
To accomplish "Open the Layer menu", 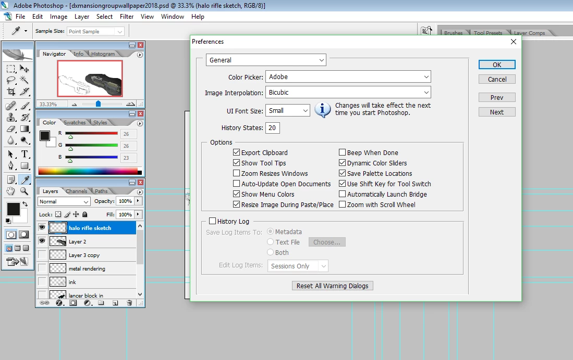I will (82, 17).
